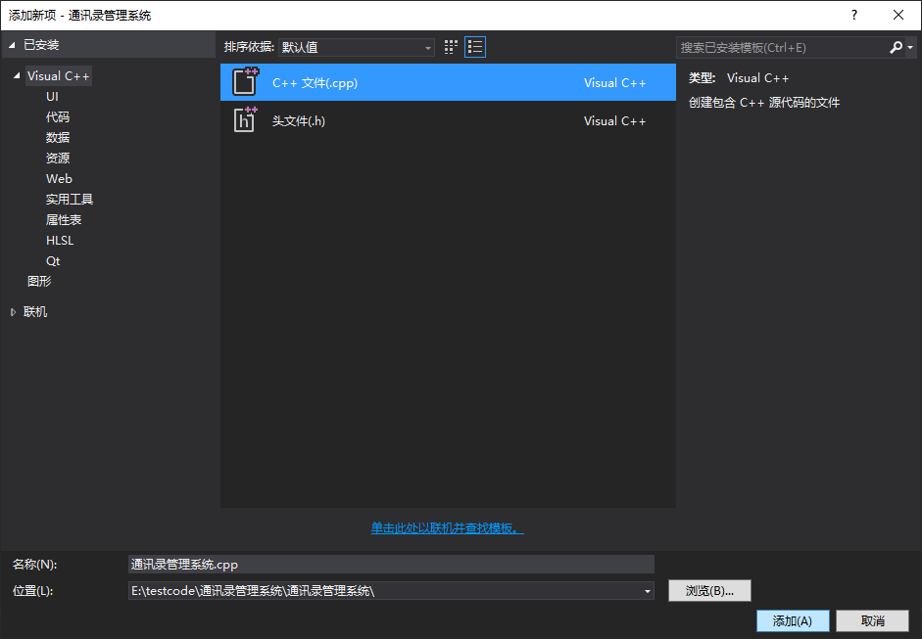Click the 添加(A) button

pos(793,620)
